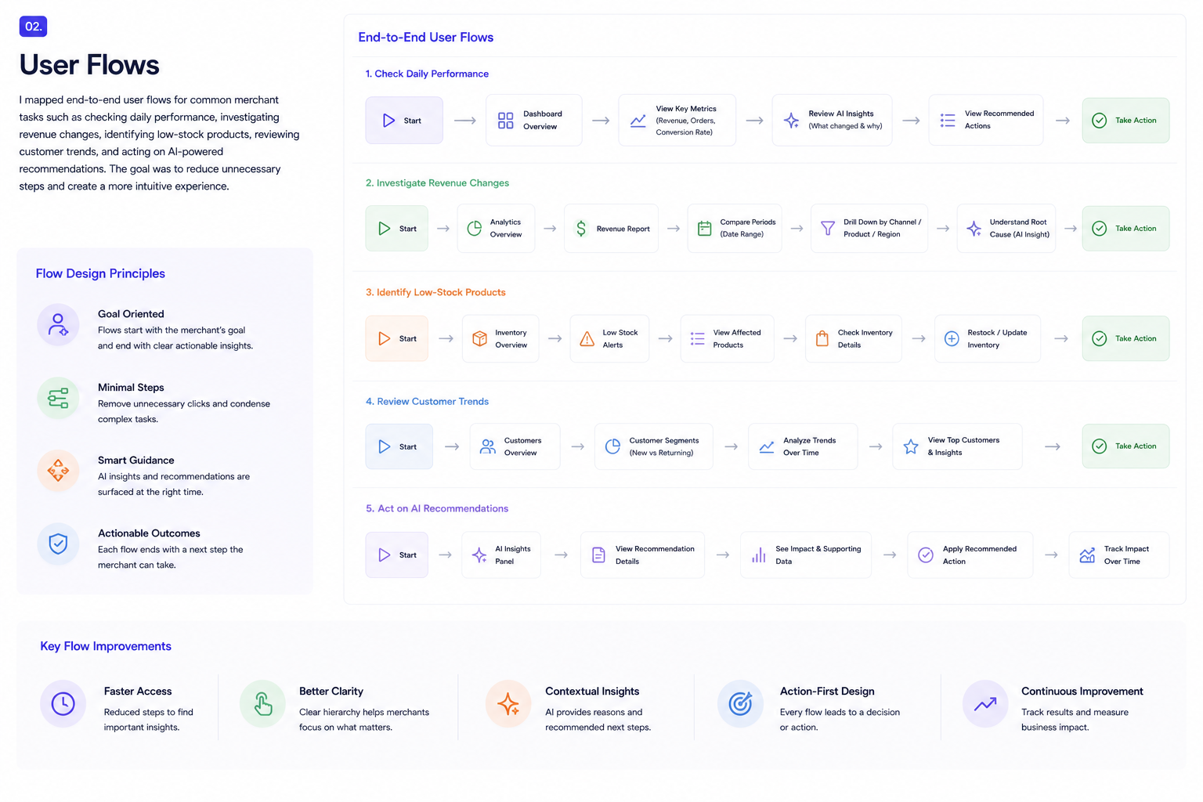Click the Better Clarity improvement title
Image resolution: width=1203 pixels, height=802 pixels.
pos(331,692)
